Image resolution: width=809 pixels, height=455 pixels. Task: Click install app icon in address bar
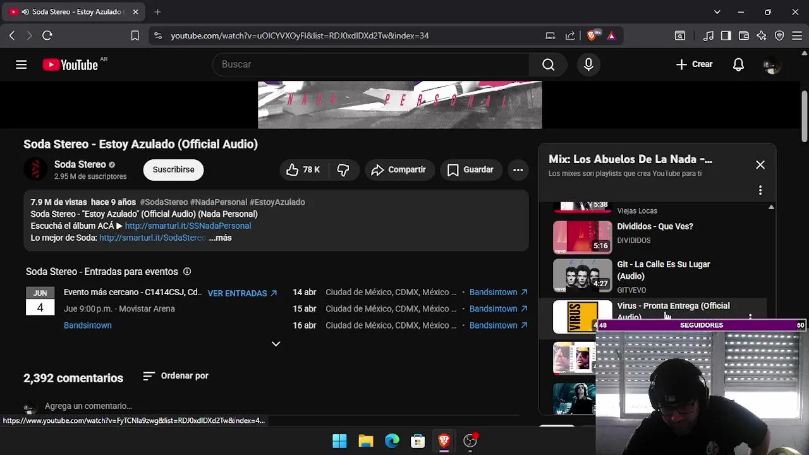(x=550, y=36)
